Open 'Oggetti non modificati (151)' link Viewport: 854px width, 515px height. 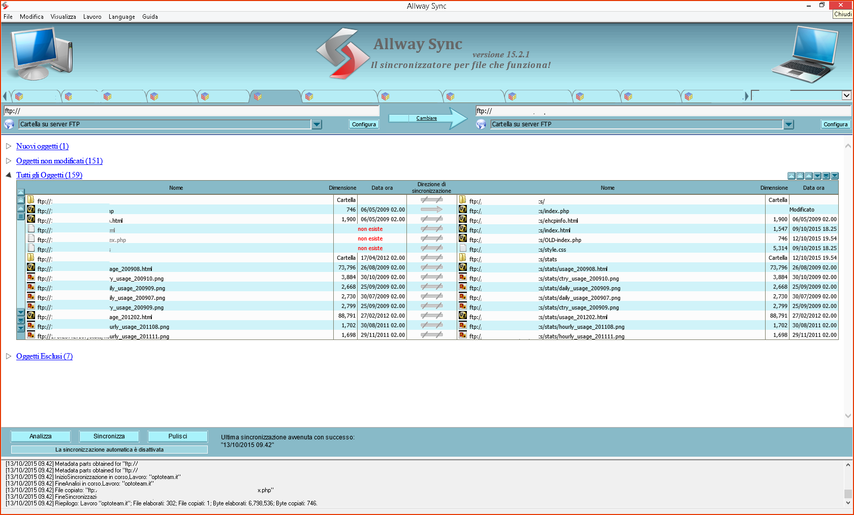coord(59,161)
